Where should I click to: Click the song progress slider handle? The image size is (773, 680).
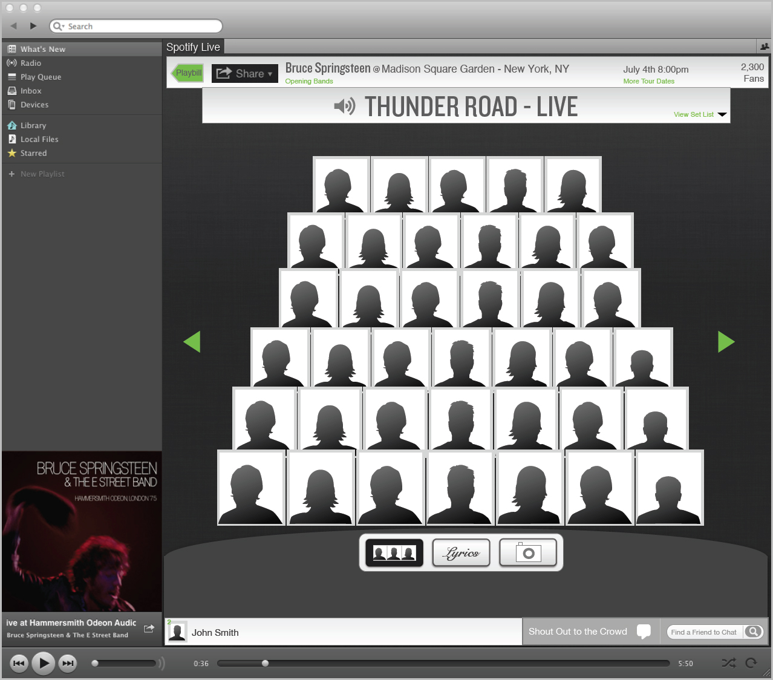click(x=265, y=664)
